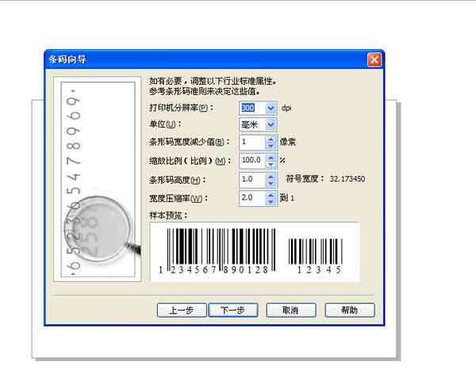Click the 上一步 (Previous) button
The width and height of the screenshot is (476, 374).
coord(182,310)
